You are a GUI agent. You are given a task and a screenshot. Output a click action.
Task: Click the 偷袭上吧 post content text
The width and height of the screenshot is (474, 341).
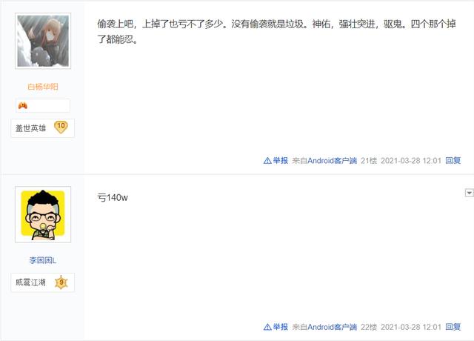click(x=276, y=31)
